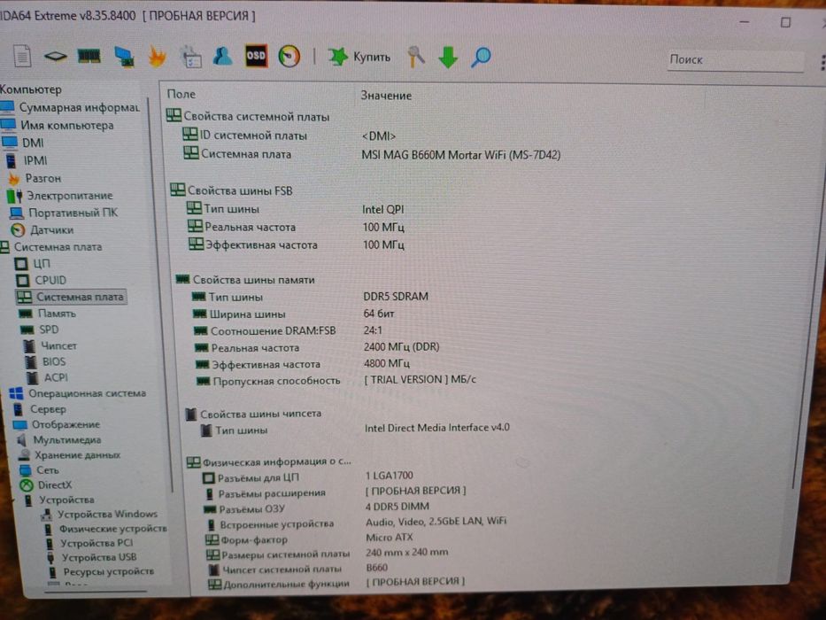Select Суммарная информация in tree

click(x=71, y=107)
